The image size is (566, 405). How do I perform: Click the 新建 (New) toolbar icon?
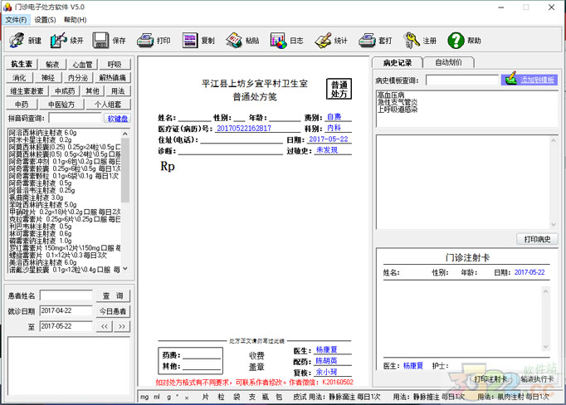coord(17,41)
